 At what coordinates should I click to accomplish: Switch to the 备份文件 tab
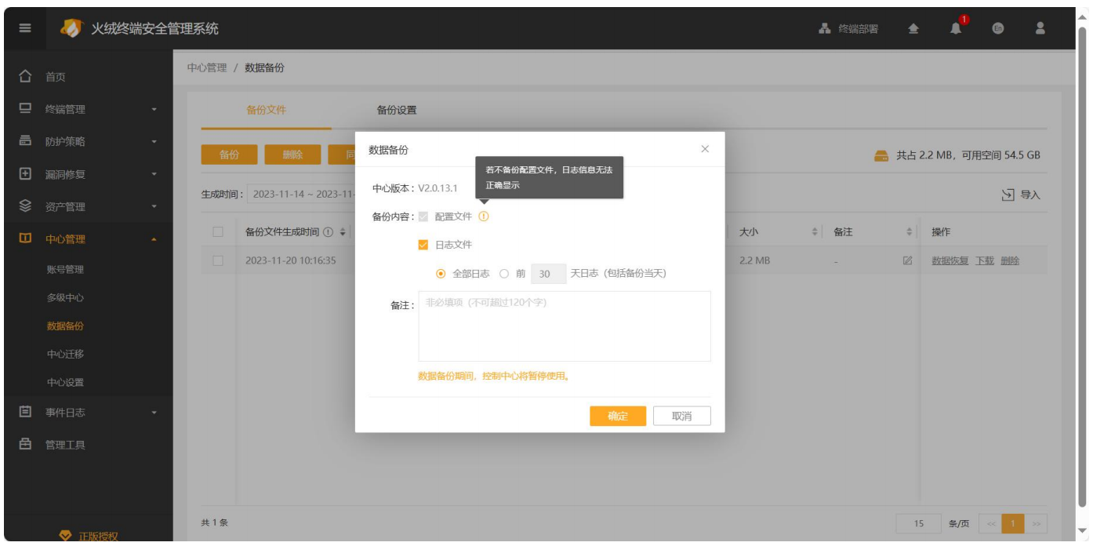tap(267, 110)
